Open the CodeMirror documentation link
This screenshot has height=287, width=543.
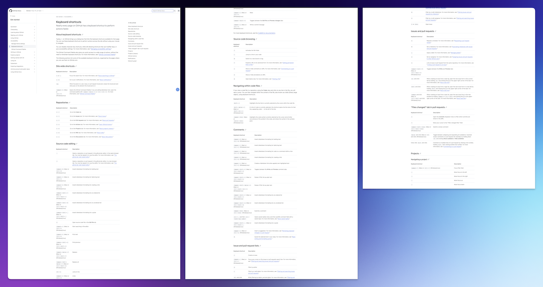coord(267,33)
